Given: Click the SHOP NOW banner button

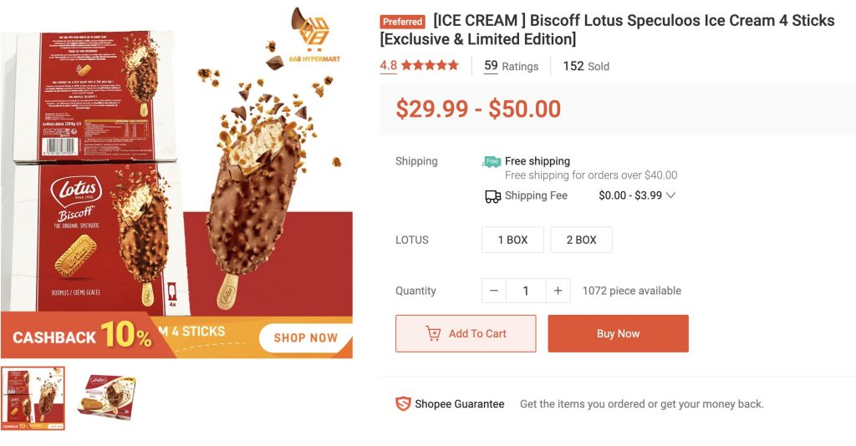Looking at the screenshot, I should [305, 337].
